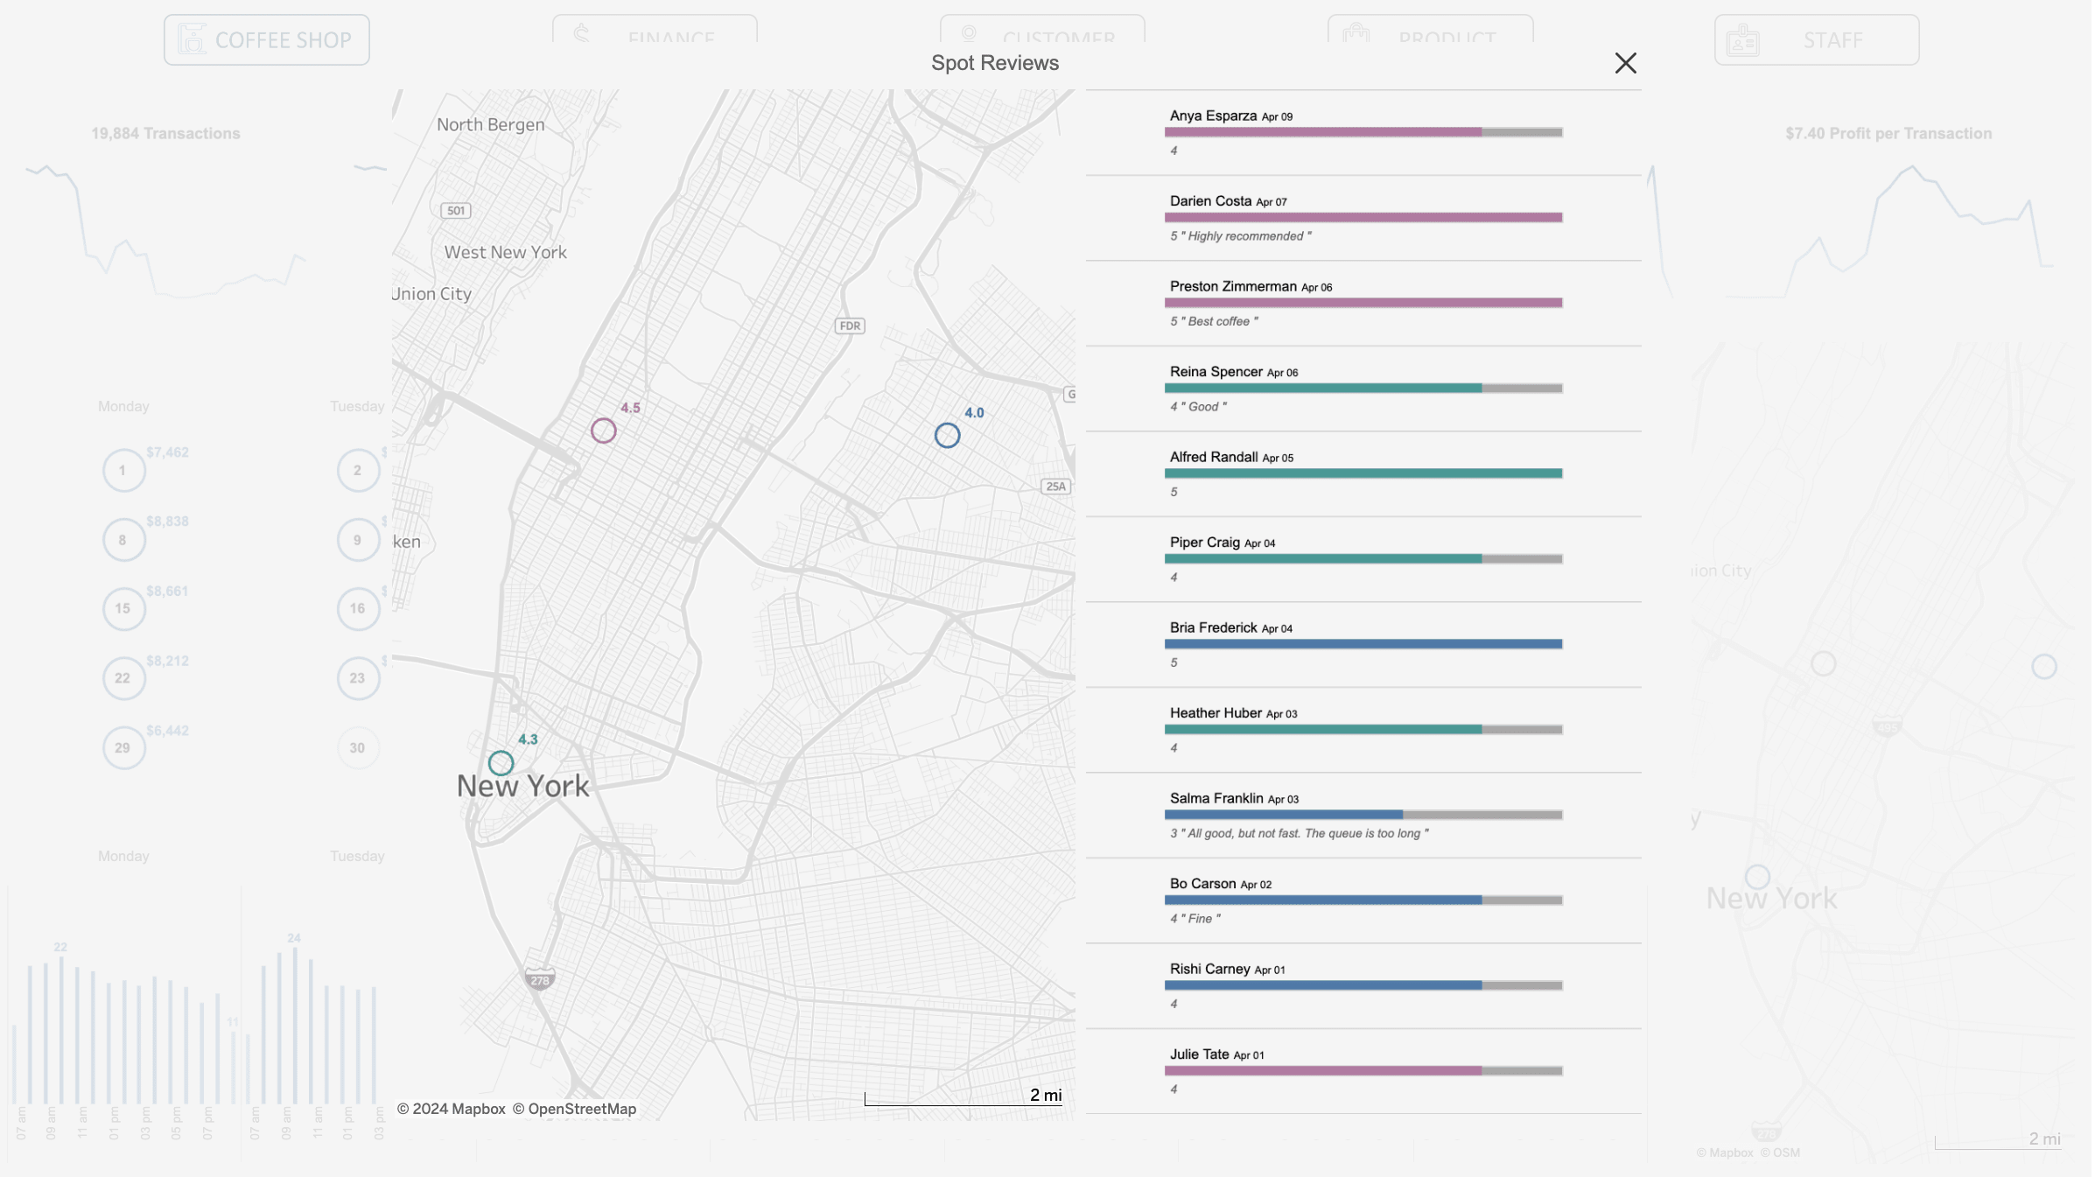Click Darien Costa's full rating bar
Viewport: 2095px width, 1177px height.
click(1363, 217)
